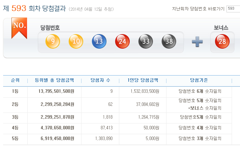Select the gray ball number 38
240x149 pixels.
(169, 41)
